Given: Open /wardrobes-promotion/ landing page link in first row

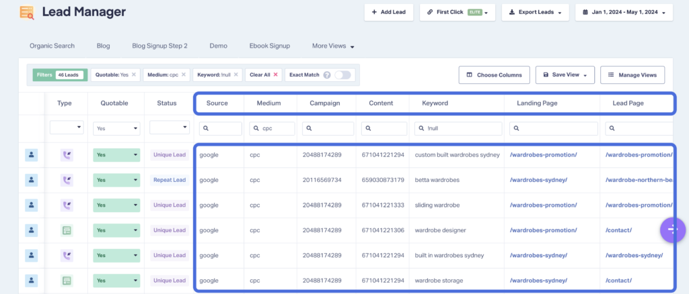Looking at the screenshot, I should pyautogui.click(x=543, y=154).
